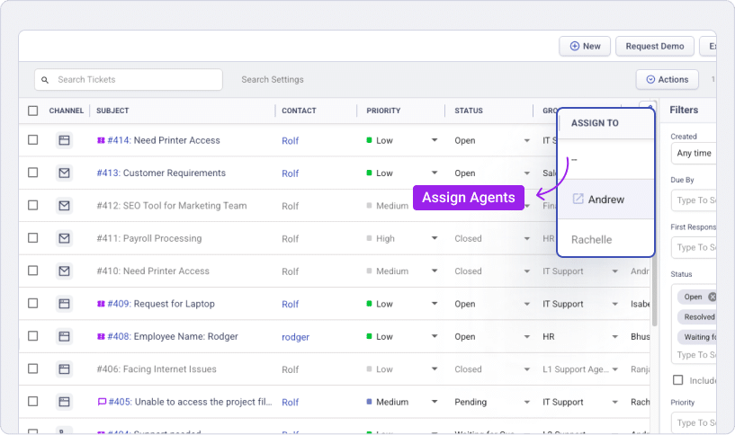Sort tickets by the STATUS column header
The image size is (735, 435).
[x=469, y=111]
